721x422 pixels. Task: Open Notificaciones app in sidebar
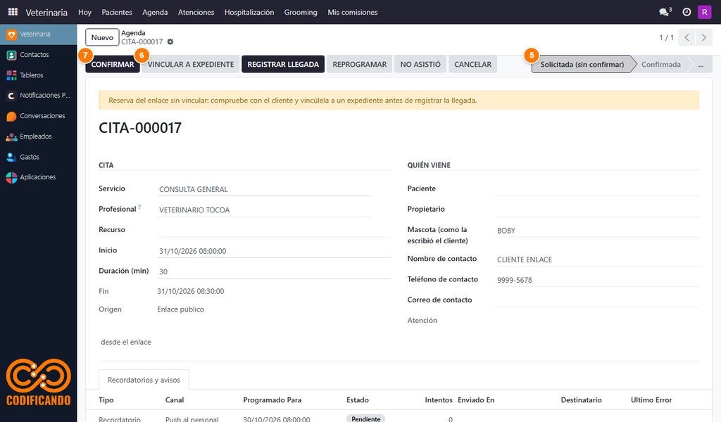pyautogui.click(x=39, y=96)
